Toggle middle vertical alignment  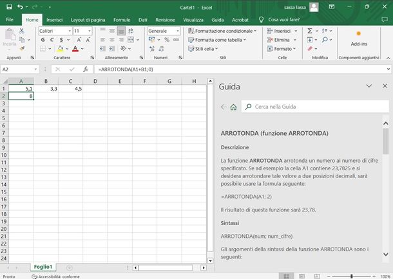[112, 31]
